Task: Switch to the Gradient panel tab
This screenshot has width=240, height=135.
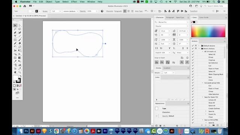Action: pyautogui.click(x=167, y=68)
